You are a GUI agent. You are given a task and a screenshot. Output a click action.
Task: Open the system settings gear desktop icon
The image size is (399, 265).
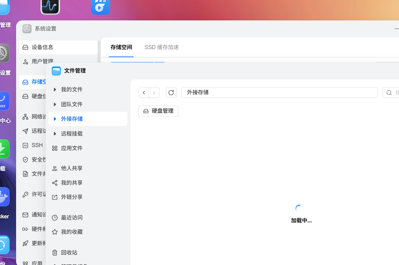[x=4, y=53]
